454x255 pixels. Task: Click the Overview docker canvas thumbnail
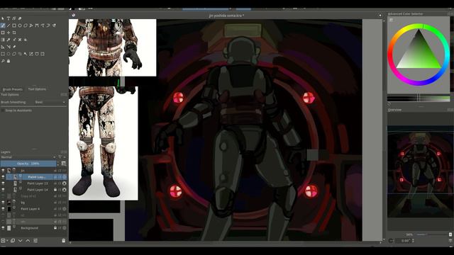click(420, 171)
